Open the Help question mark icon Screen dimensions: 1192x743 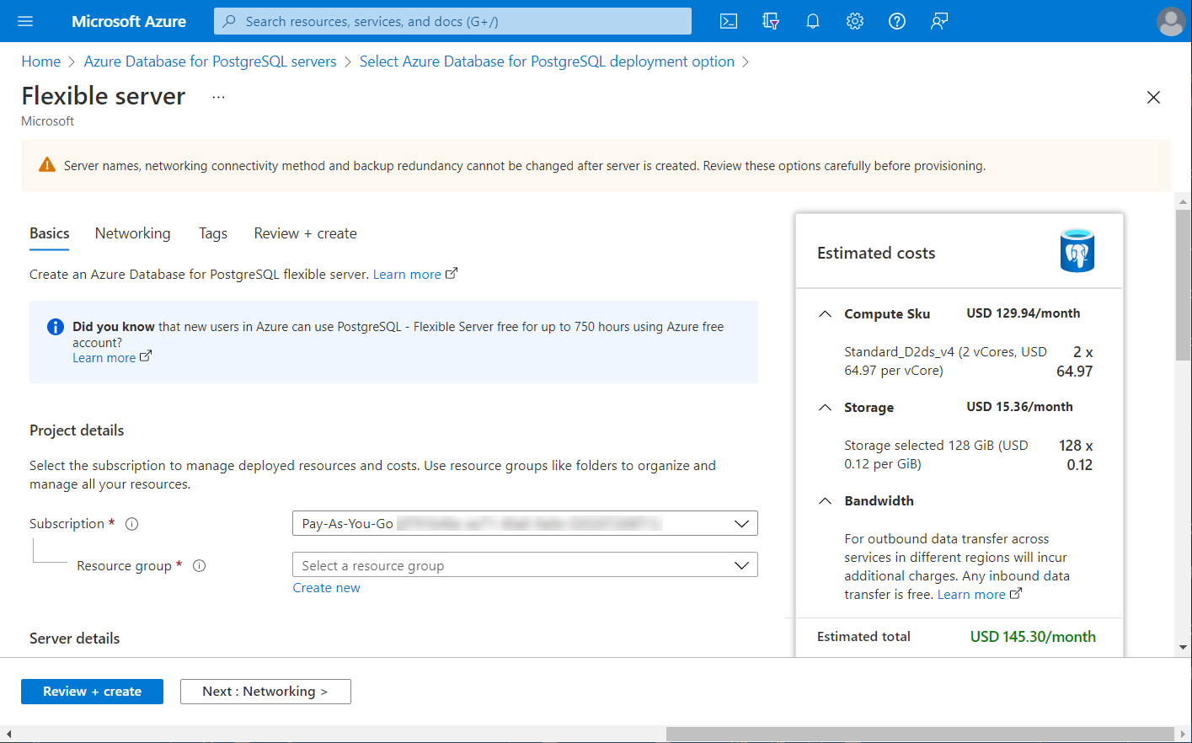(x=897, y=21)
